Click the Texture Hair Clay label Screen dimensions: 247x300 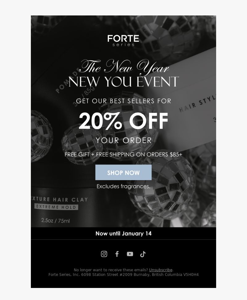click(x=60, y=200)
